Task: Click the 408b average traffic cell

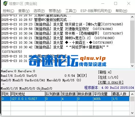Action: coord(102,99)
